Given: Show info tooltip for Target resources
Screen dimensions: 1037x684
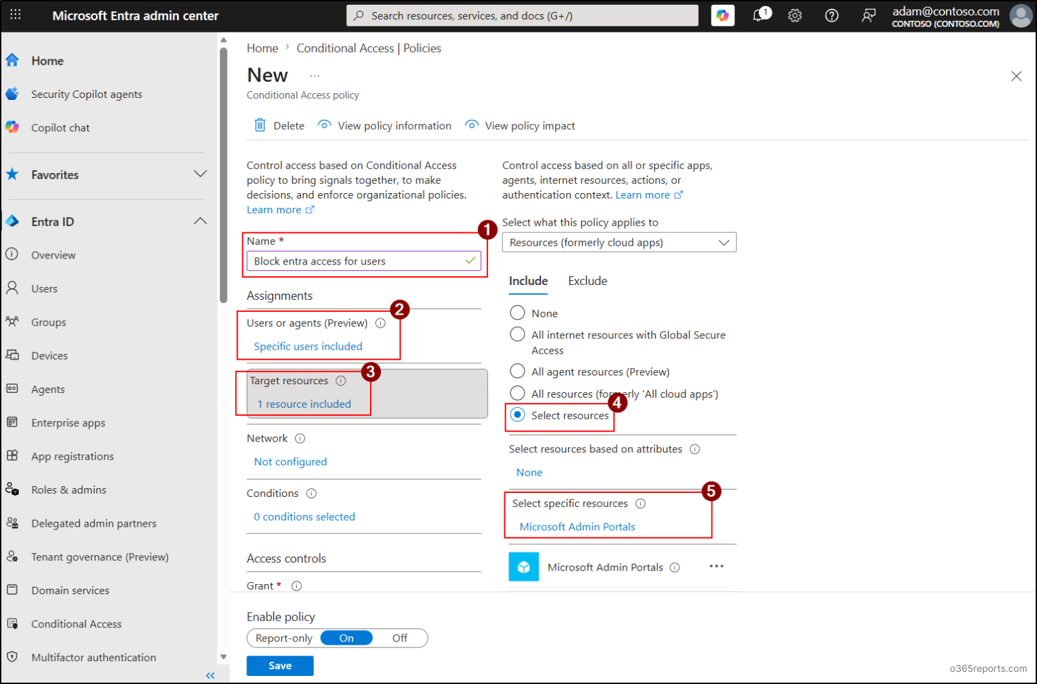Looking at the screenshot, I should (341, 381).
